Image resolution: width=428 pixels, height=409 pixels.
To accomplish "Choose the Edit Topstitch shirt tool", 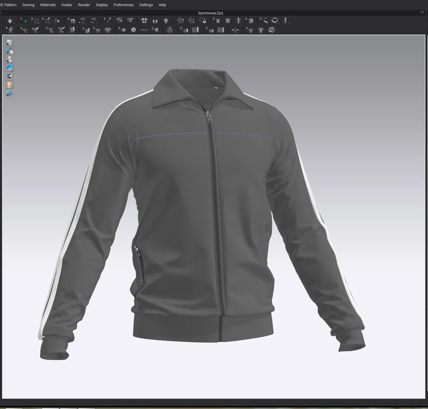I will [250, 30].
